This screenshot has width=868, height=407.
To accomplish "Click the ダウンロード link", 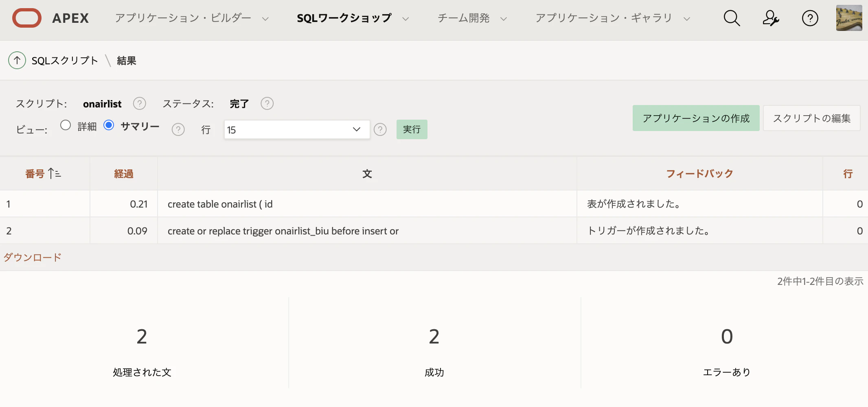I will click(33, 257).
